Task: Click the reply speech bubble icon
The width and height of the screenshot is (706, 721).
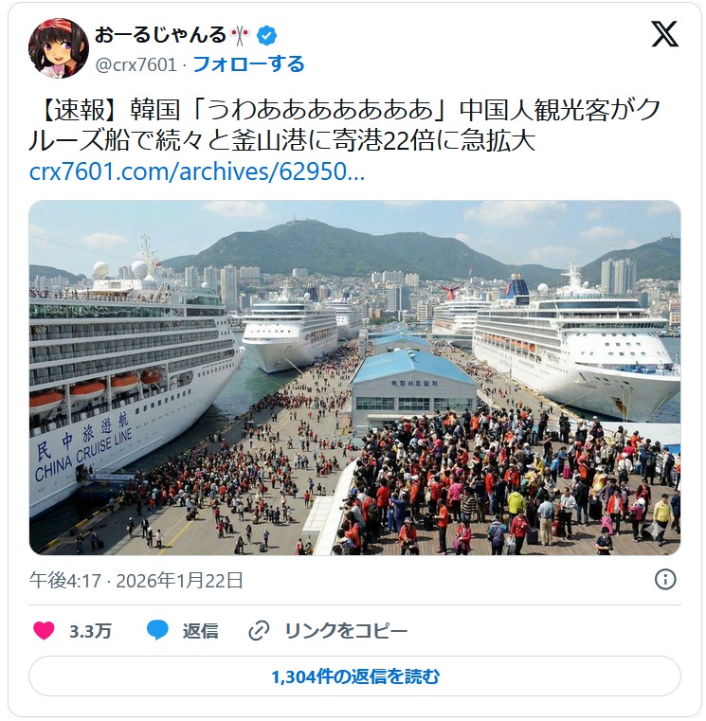Action: [157, 630]
